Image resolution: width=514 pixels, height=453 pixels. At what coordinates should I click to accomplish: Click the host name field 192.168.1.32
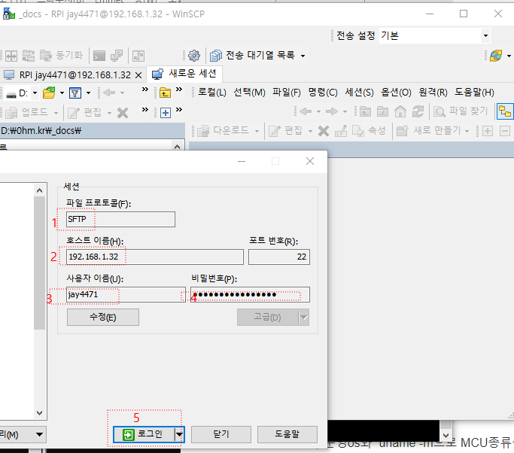(x=155, y=257)
